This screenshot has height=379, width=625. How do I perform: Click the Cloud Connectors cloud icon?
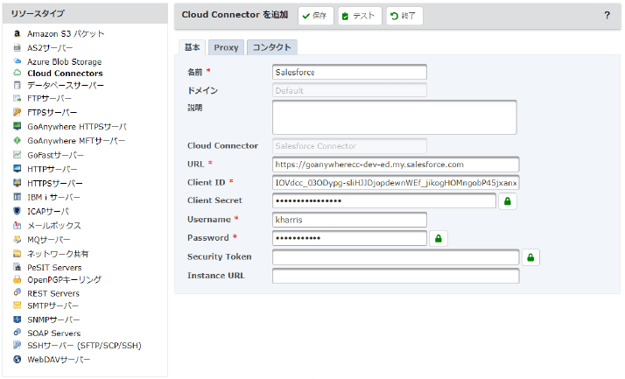(x=18, y=73)
